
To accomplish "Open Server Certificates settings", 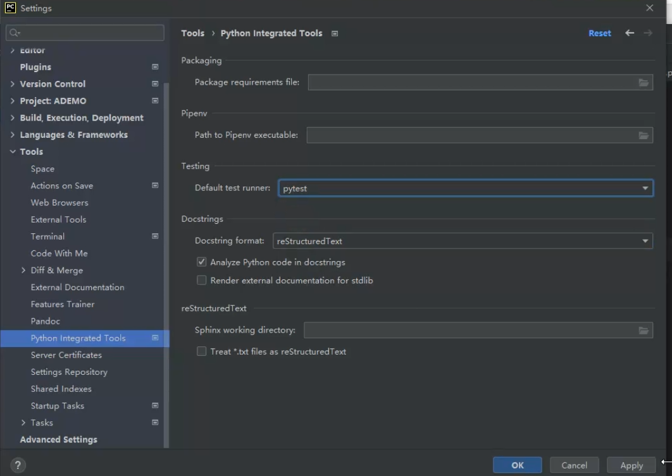I will pyautogui.click(x=66, y=355).
